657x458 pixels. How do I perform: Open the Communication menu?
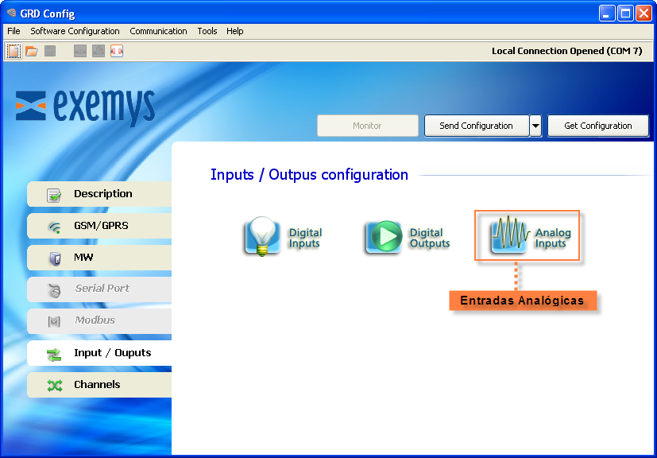click(158, 31)
